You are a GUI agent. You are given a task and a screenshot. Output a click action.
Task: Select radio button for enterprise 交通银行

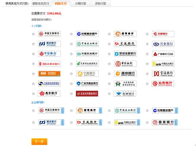71,123
